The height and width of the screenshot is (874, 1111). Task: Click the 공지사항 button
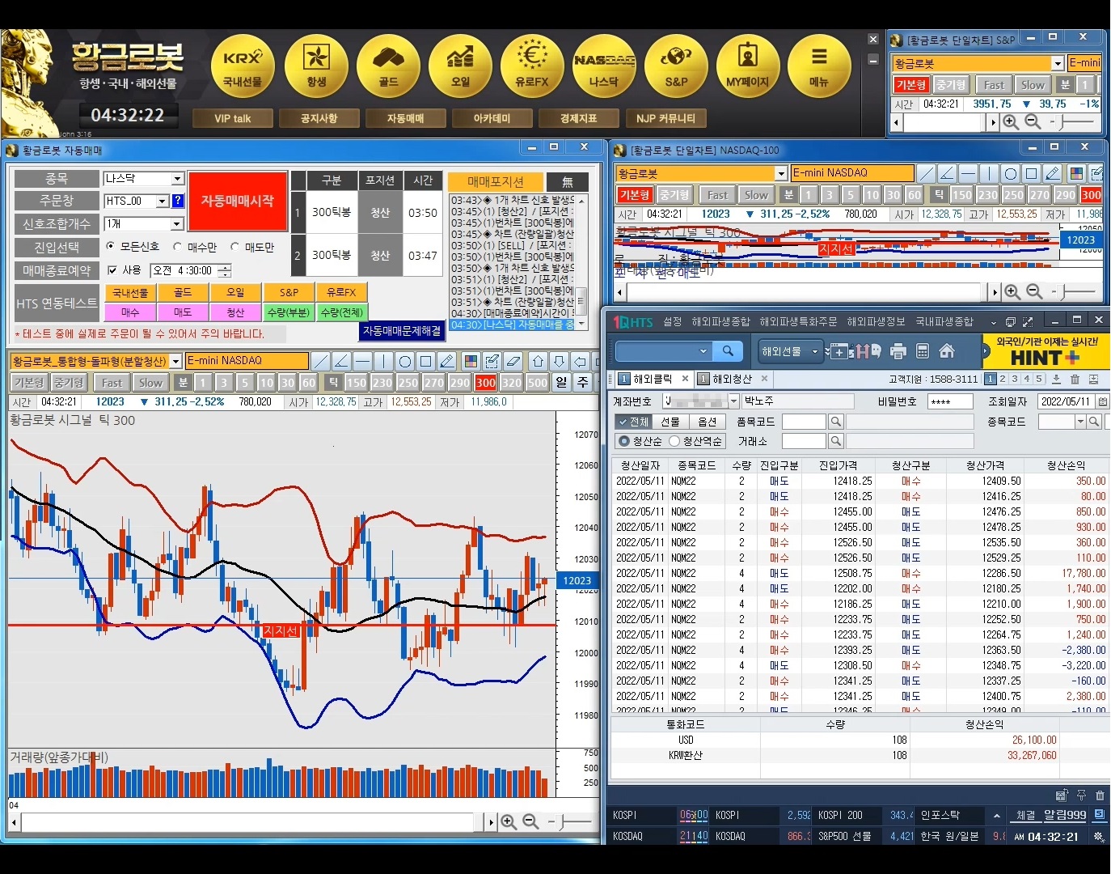click(319, 118)
